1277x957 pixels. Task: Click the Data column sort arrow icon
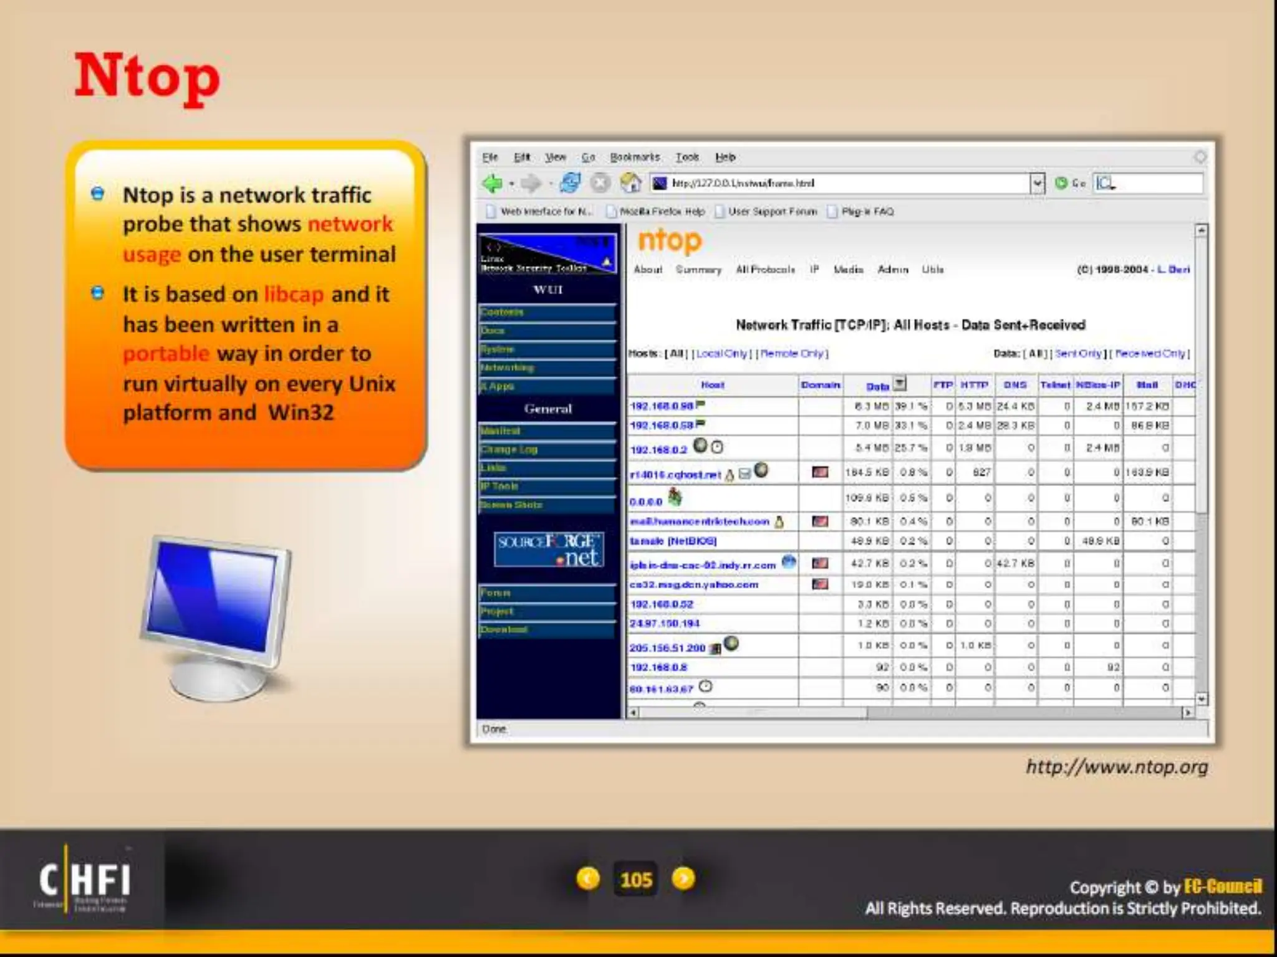click(x=899, y=384)
